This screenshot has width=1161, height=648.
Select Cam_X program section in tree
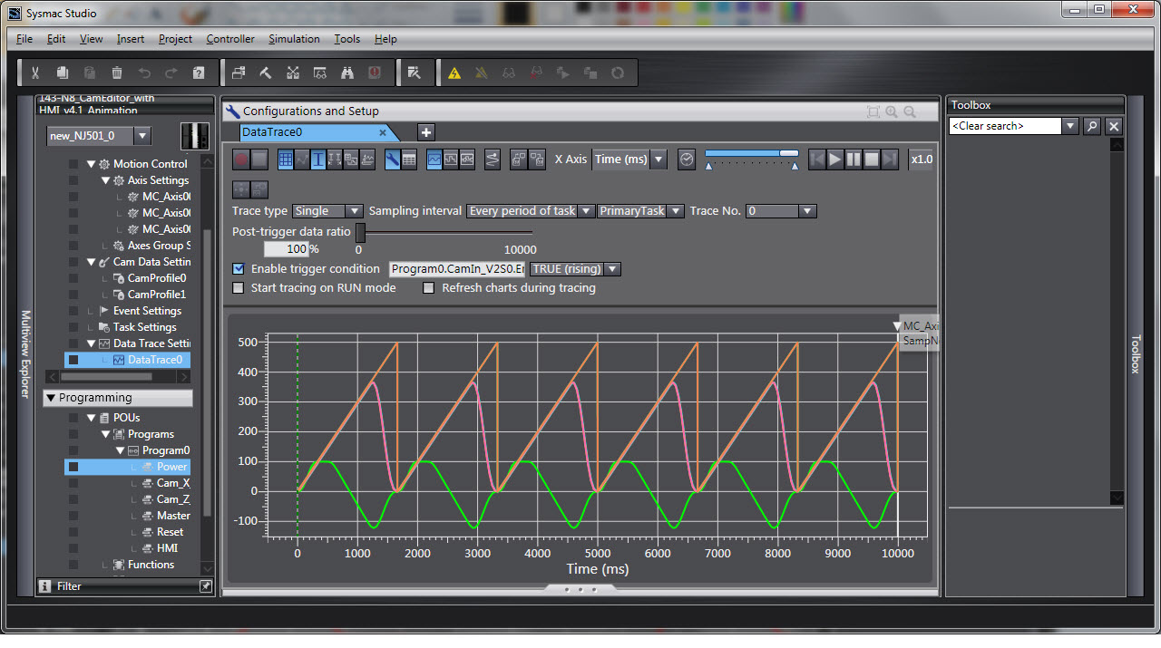pyautogui.click(x=173, y=483)
